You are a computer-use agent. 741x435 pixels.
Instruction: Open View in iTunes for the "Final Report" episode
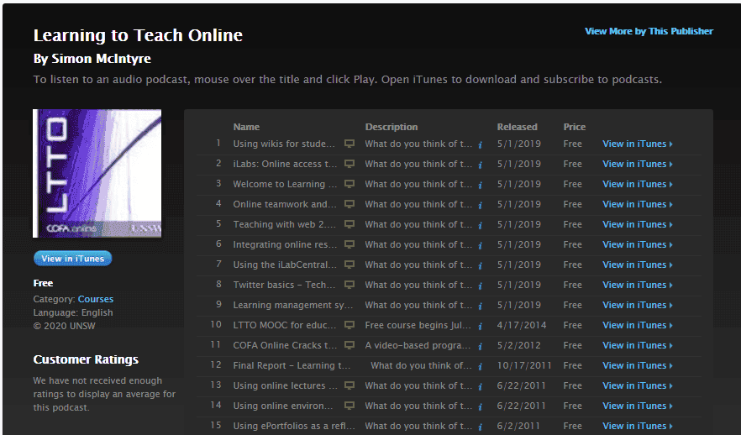click(637, 365)
